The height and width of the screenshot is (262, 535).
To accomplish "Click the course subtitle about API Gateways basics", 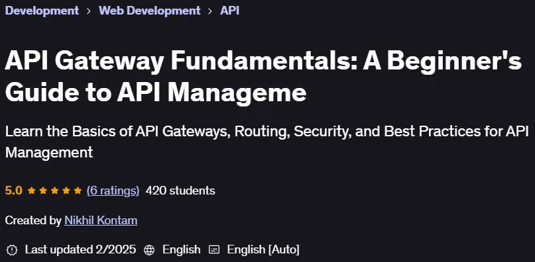I will [x=267, y=142].
